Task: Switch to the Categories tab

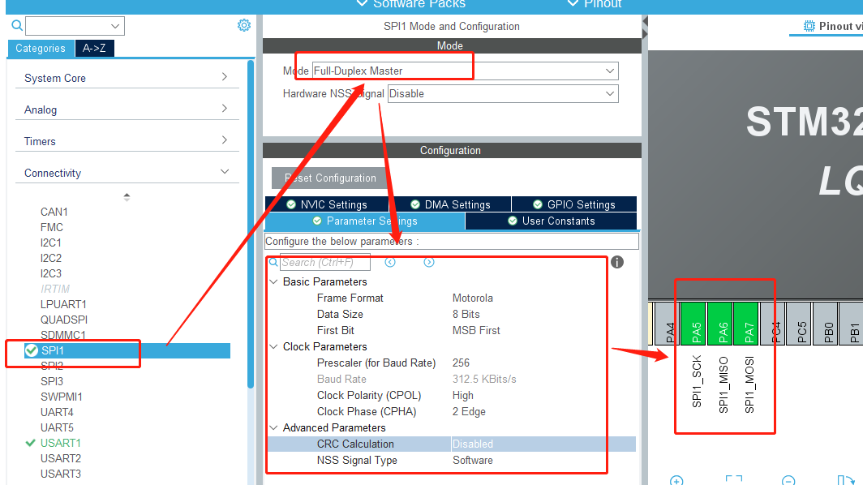Action: tap(41, 48)
